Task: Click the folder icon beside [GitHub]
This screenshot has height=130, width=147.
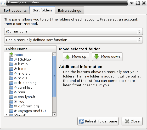Action: point(11,60)
